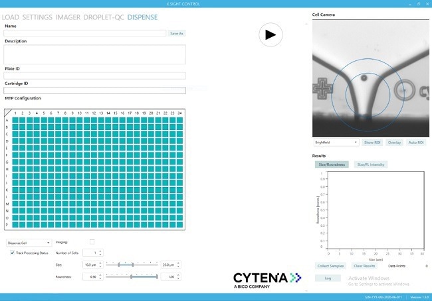The width and height of the screenshot is (432, 301).
Task: Click the Cell Camera live image
Action: click(x=371, y=78)
